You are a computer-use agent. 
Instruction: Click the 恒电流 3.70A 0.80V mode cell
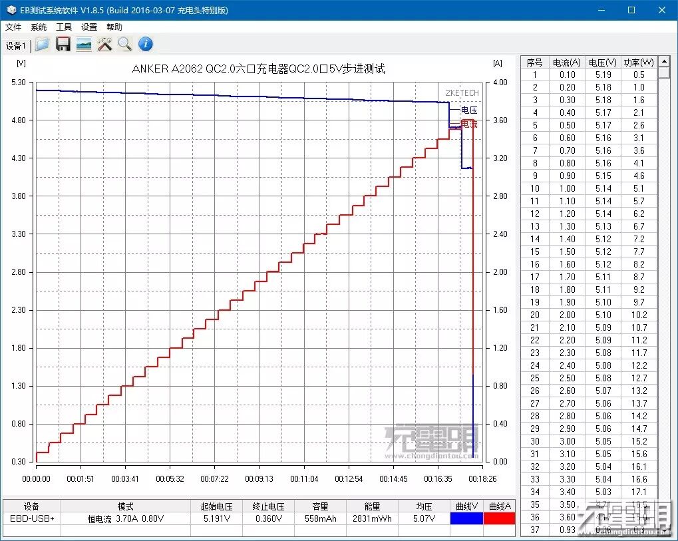(125, 518)
